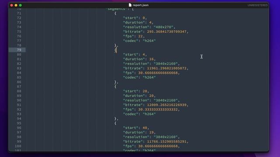Click the opening brace on line 71

point(115,14)
